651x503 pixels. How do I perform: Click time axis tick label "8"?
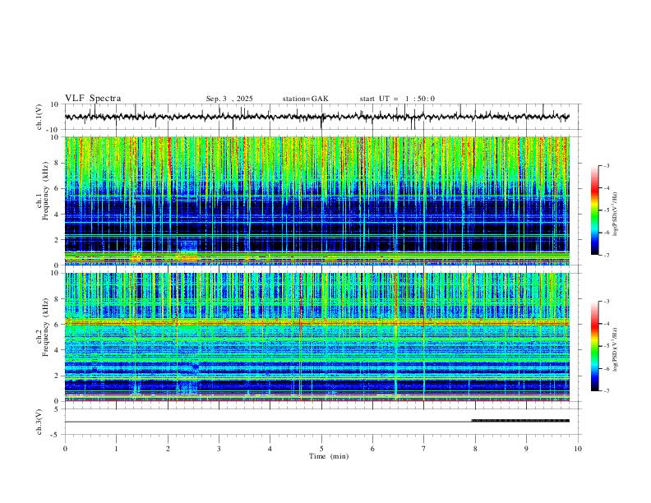pyautogui.click(x=475, y=449)
